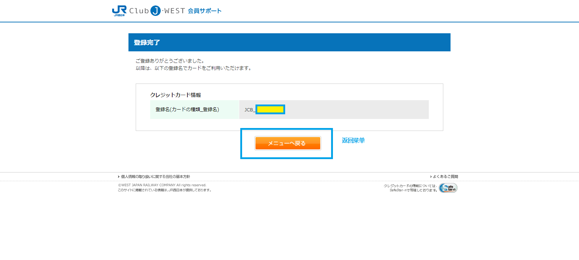Click the SafeStar-n security badge
The height and width of the screenshot is (260, 579).
pos(448,188)
